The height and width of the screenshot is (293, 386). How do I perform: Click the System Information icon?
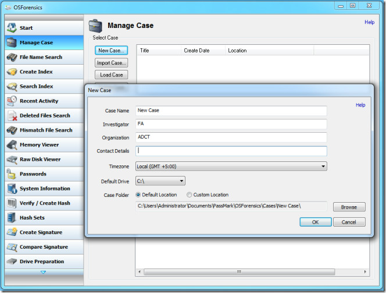coord(12,188)
